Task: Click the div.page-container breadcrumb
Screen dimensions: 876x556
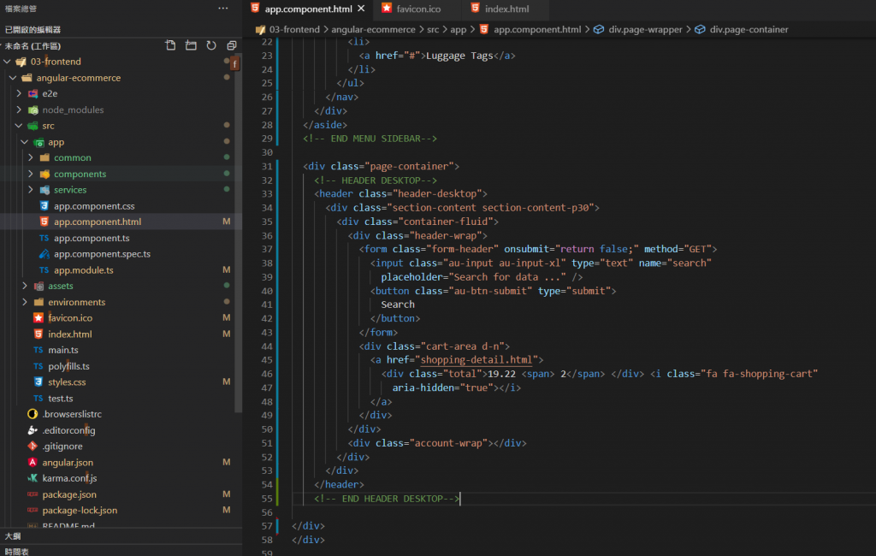Action: point(749,29)
